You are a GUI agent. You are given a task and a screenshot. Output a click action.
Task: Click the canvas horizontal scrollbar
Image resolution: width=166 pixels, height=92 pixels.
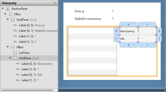(x=112, y=90)
